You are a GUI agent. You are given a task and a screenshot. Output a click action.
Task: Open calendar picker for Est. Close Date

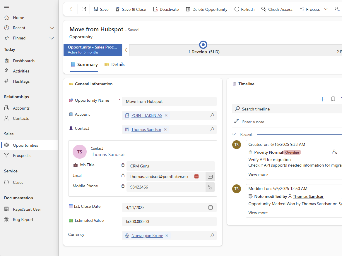pyautogui.click(x=211, y=207)
